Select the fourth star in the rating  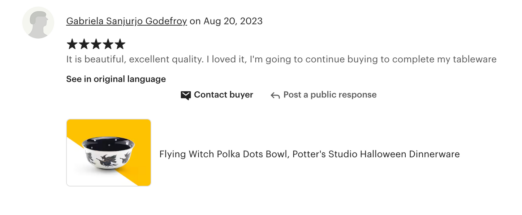point(108,44)
